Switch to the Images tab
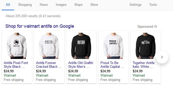This screenshot has width=173, height=98. click(61, 5)
